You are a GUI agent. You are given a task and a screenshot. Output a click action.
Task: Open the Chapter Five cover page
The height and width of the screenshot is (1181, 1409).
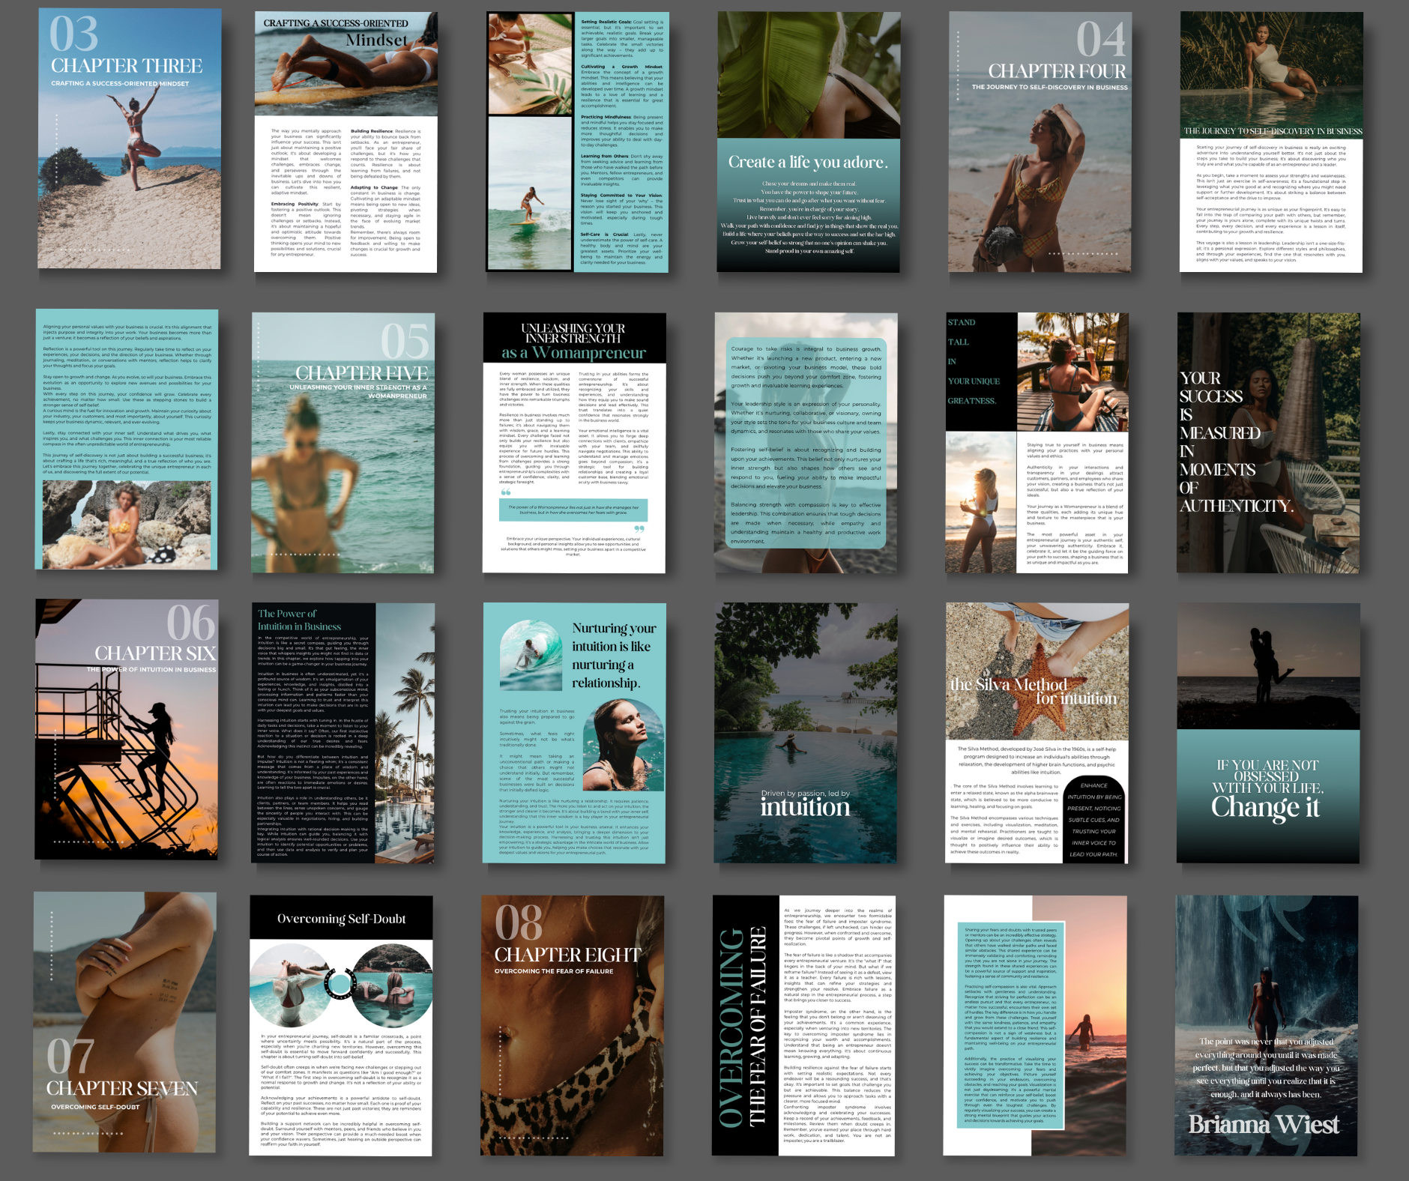pyautogui.click(x=343, y=443)
